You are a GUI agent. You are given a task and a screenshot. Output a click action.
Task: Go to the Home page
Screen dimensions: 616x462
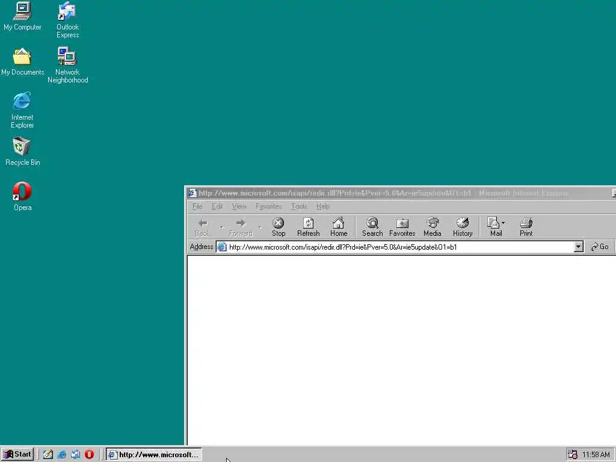(x=339, y=227)
